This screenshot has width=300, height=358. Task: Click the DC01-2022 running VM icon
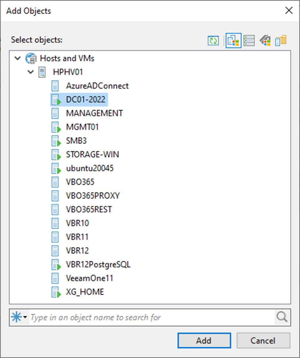pos(56,100)
